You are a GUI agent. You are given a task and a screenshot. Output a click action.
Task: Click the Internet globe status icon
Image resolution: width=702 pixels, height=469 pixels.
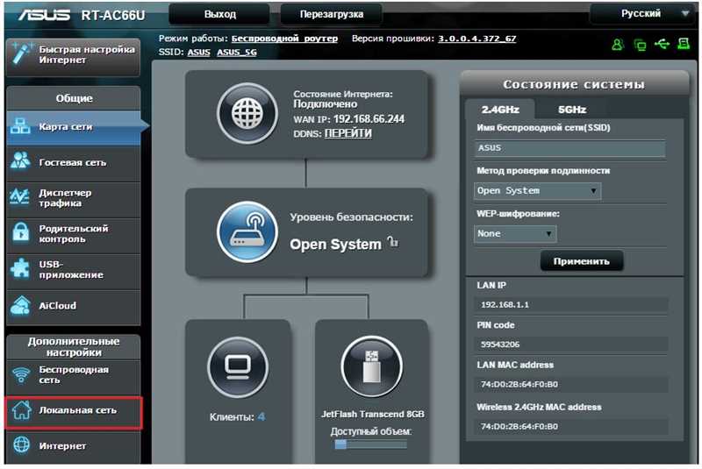point(247,114)
